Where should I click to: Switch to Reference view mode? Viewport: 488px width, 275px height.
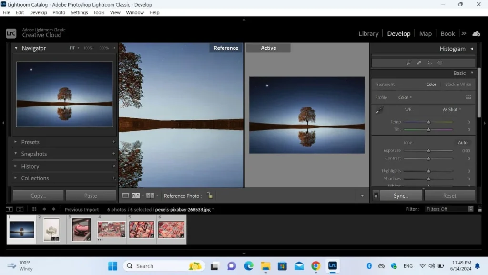click(x=136, y=196)
